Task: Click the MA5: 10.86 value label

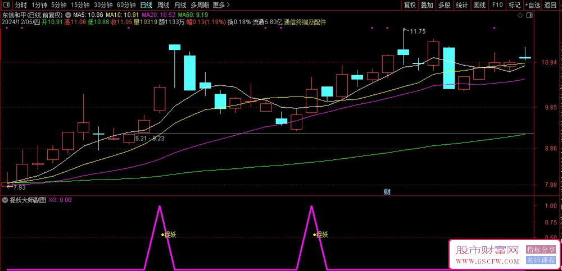Action: coord(88,15)
